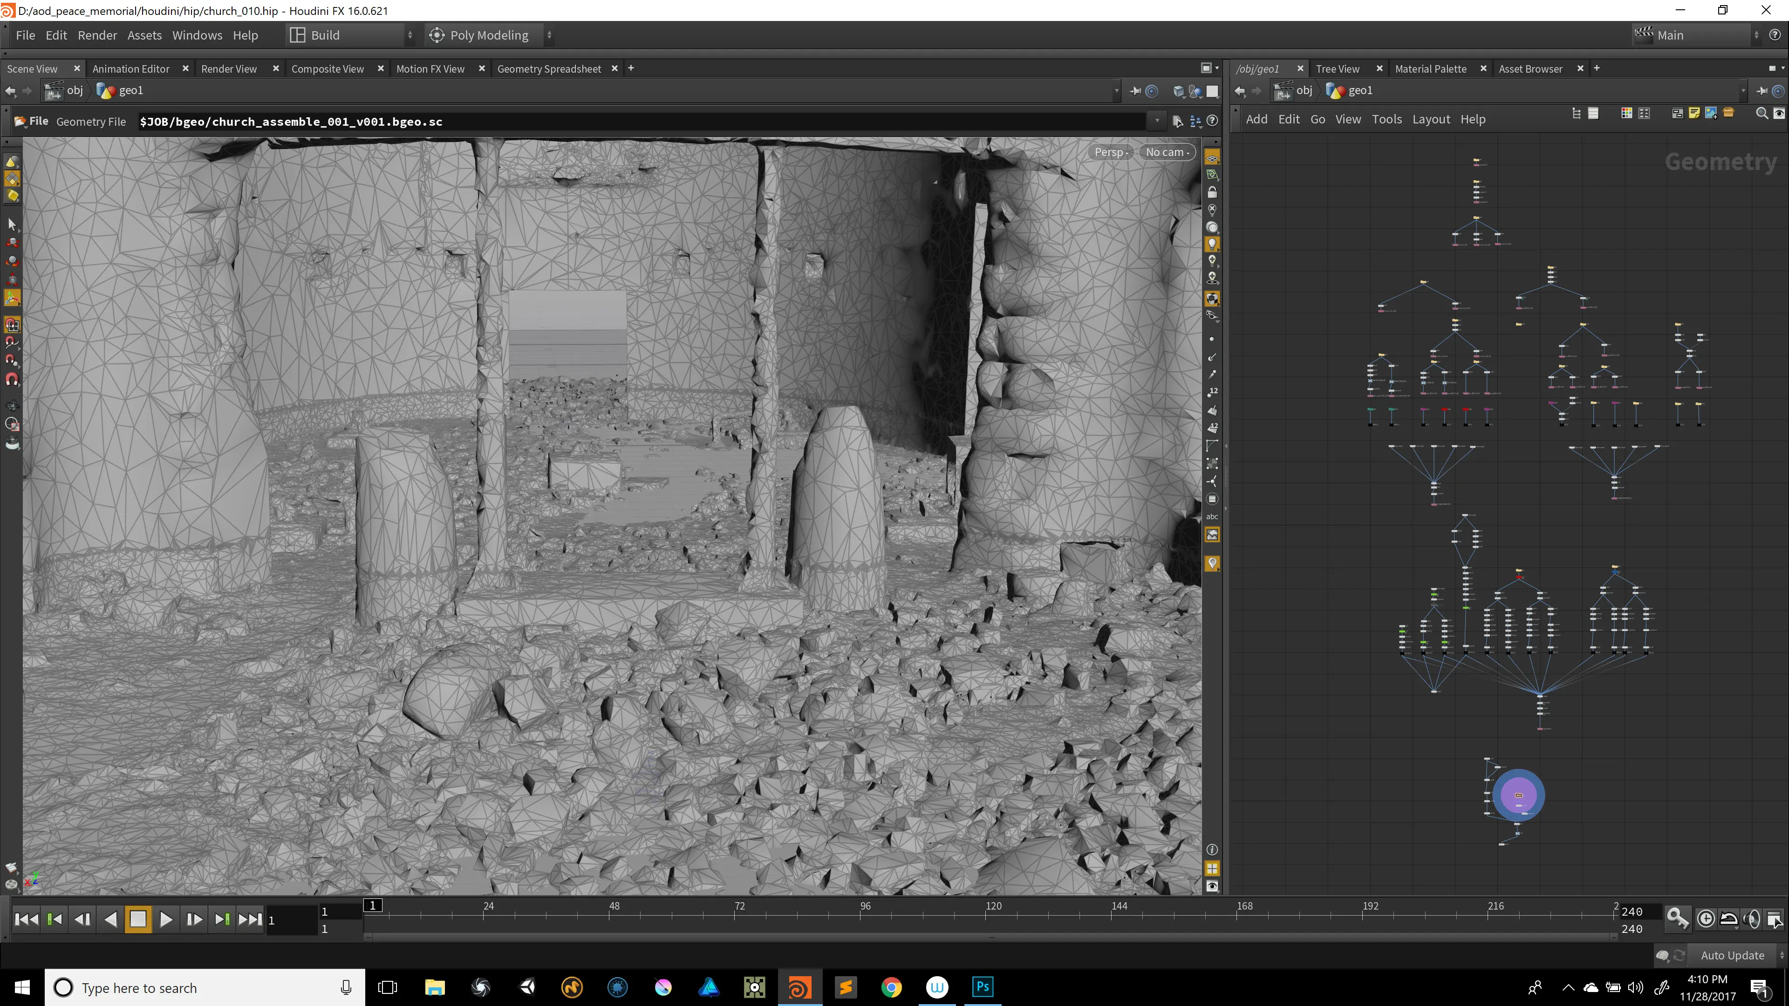Viewport: 1789px width, 1006px height.
Task: Open the Render menu
Action: coord(97,35)
